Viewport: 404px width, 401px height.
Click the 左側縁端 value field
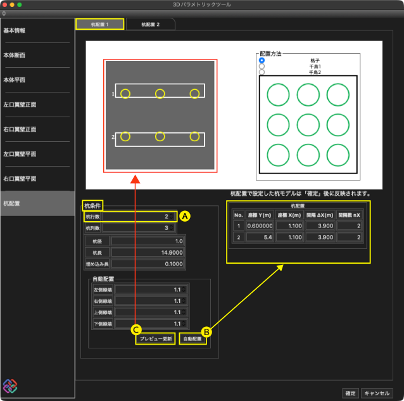coord(151,290)
